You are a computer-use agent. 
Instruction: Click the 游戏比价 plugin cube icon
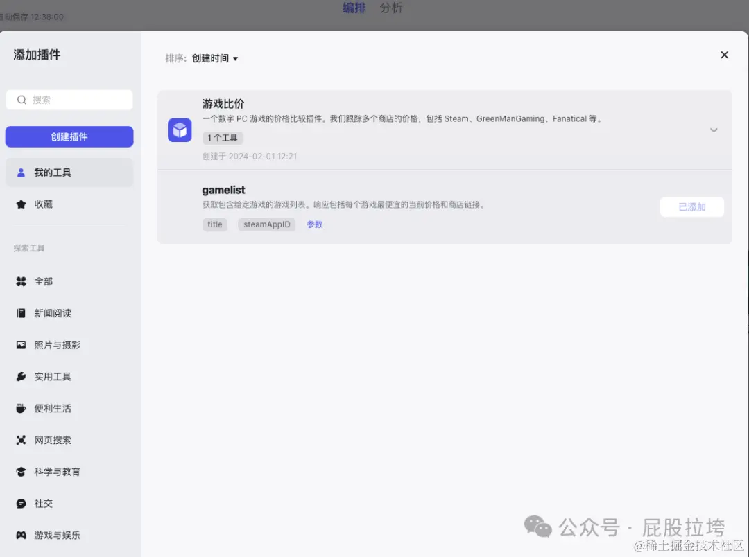(x=180, y=130)
